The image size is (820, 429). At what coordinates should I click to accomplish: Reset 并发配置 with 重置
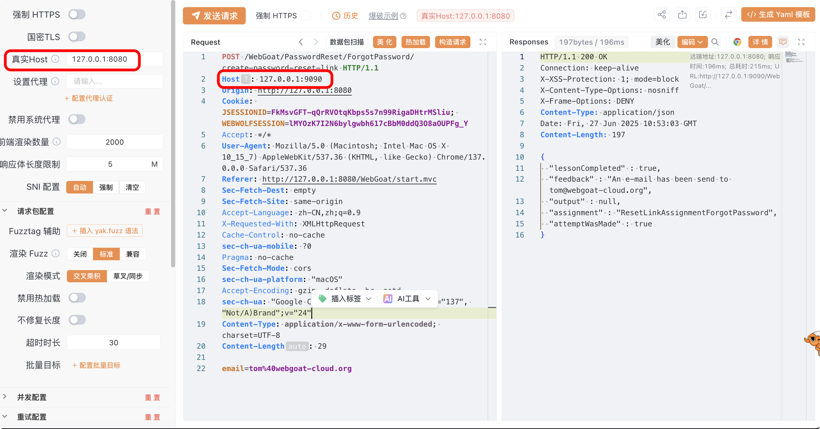tap(152, 397)
